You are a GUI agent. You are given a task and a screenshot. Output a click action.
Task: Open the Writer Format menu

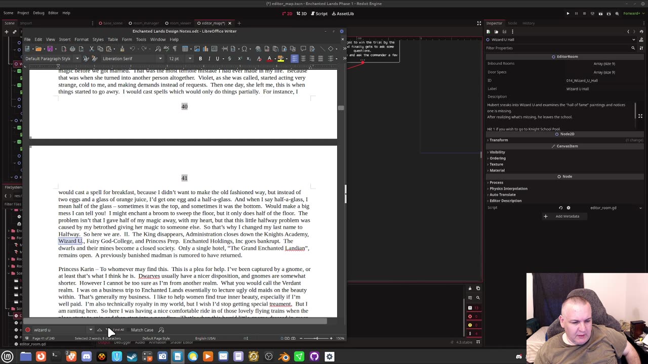(x=82, y=39)
